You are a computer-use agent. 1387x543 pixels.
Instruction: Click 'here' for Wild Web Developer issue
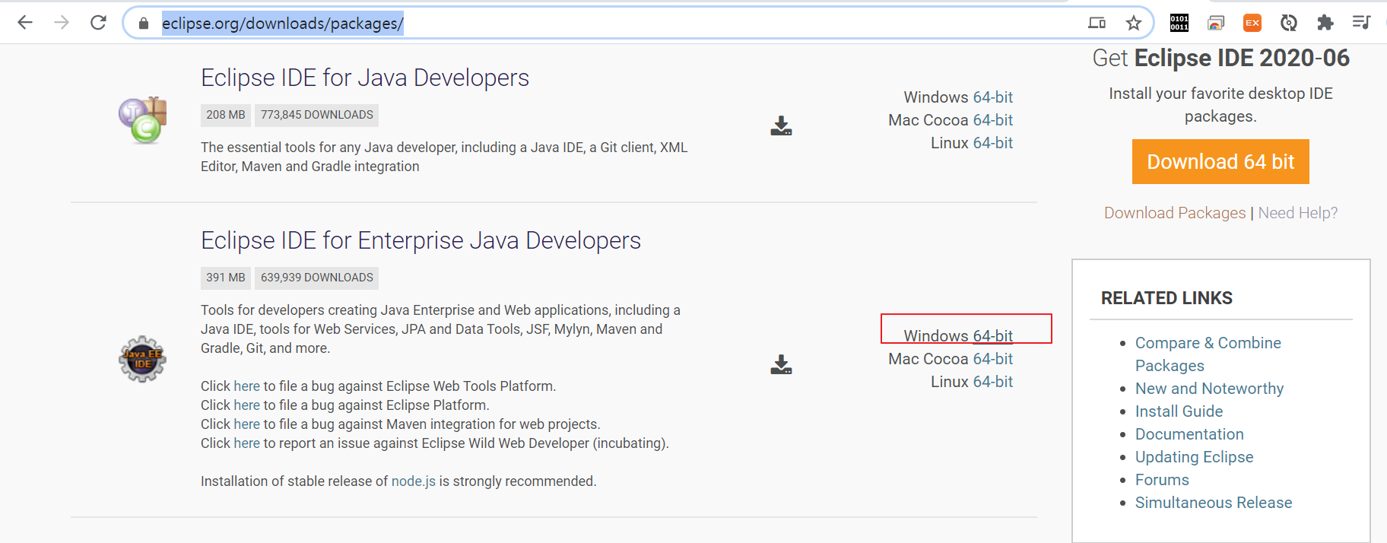pyautogui.click(x=246, y=443)
